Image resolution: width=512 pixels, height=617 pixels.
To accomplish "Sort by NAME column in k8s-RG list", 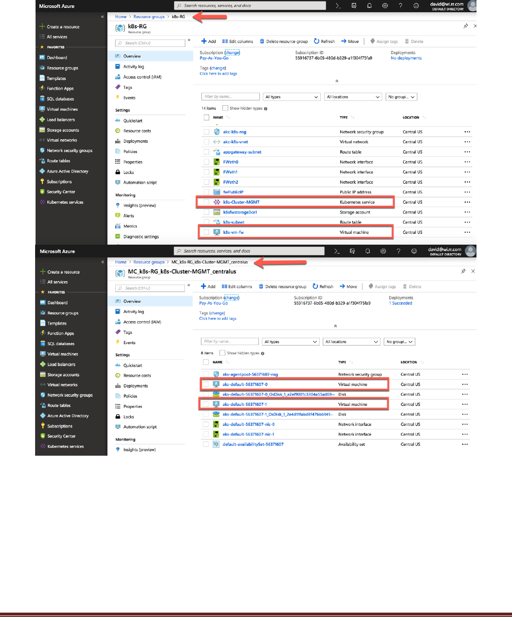I will [x=218, y=117].
